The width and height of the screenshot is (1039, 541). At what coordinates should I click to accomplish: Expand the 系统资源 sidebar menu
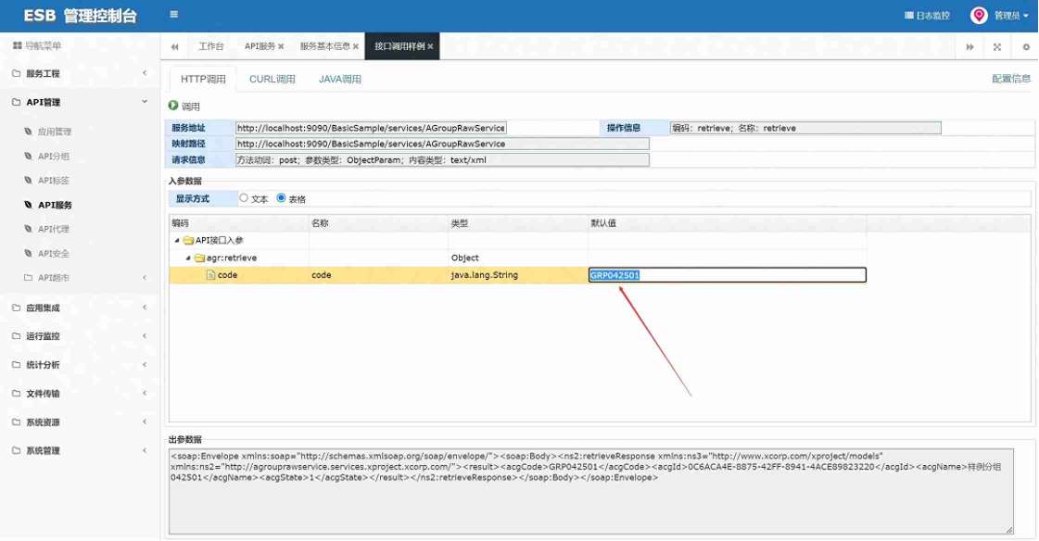click(80, 421)
